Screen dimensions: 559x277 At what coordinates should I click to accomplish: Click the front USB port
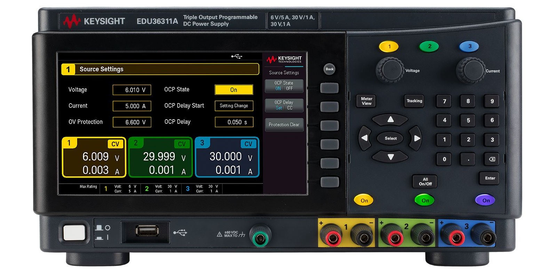point(147,231)
